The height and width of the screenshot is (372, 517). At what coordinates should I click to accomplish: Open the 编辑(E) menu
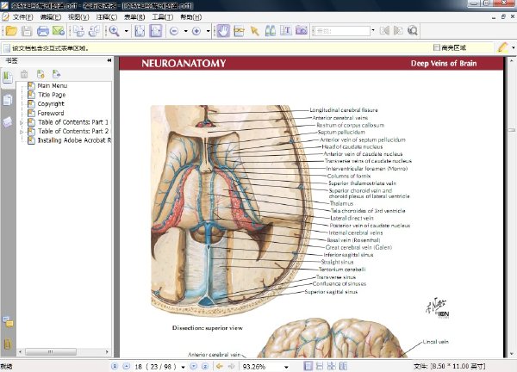coord(51,17)
